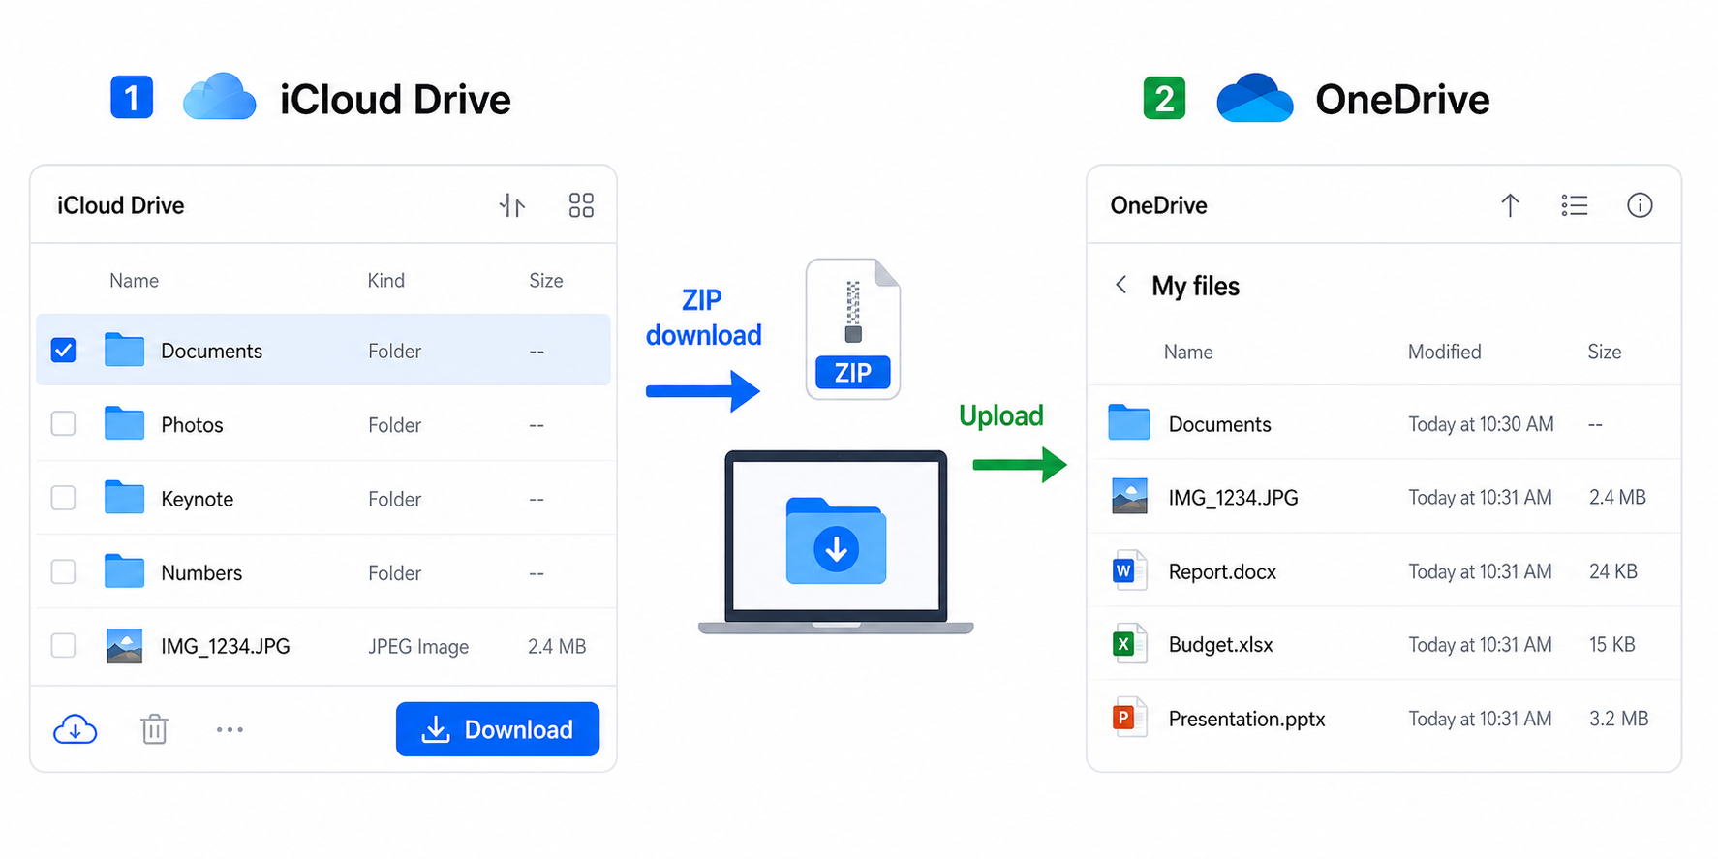Click the Name column header in iCloud Drive
The width and height of the screenshot is (1718, 859).
pos(134,281)
